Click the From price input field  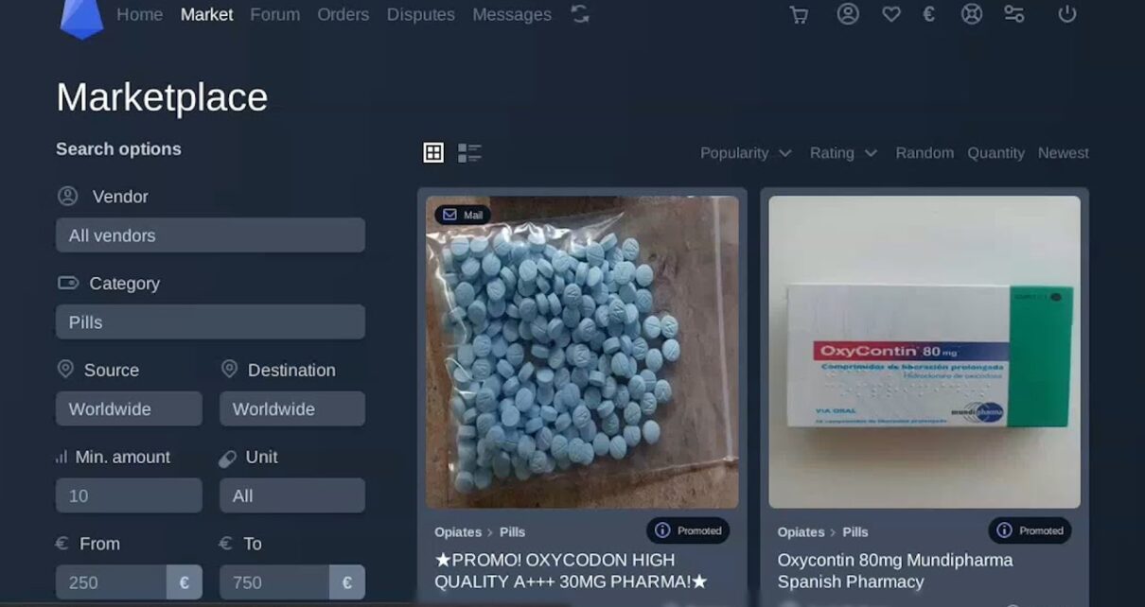(x=112, y=582)
